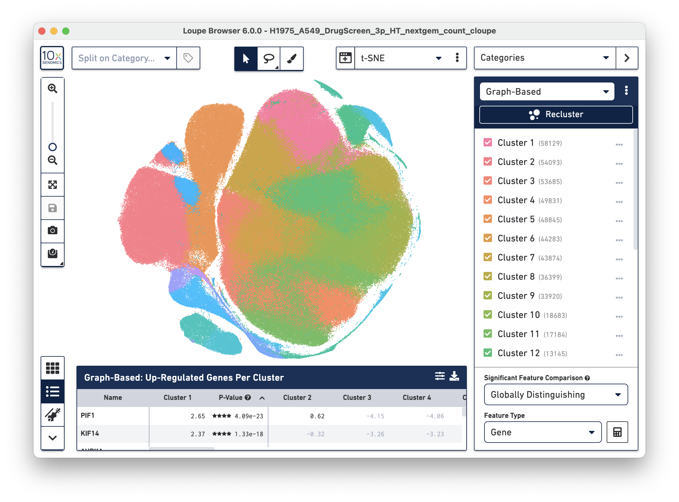Open Significant Feature Comparison dropdown
This screenshot has height=502, width=679.
click(555, 394)
